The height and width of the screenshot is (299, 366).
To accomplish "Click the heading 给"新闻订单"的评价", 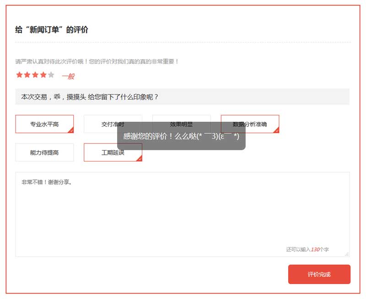I will tap(52, 30).
